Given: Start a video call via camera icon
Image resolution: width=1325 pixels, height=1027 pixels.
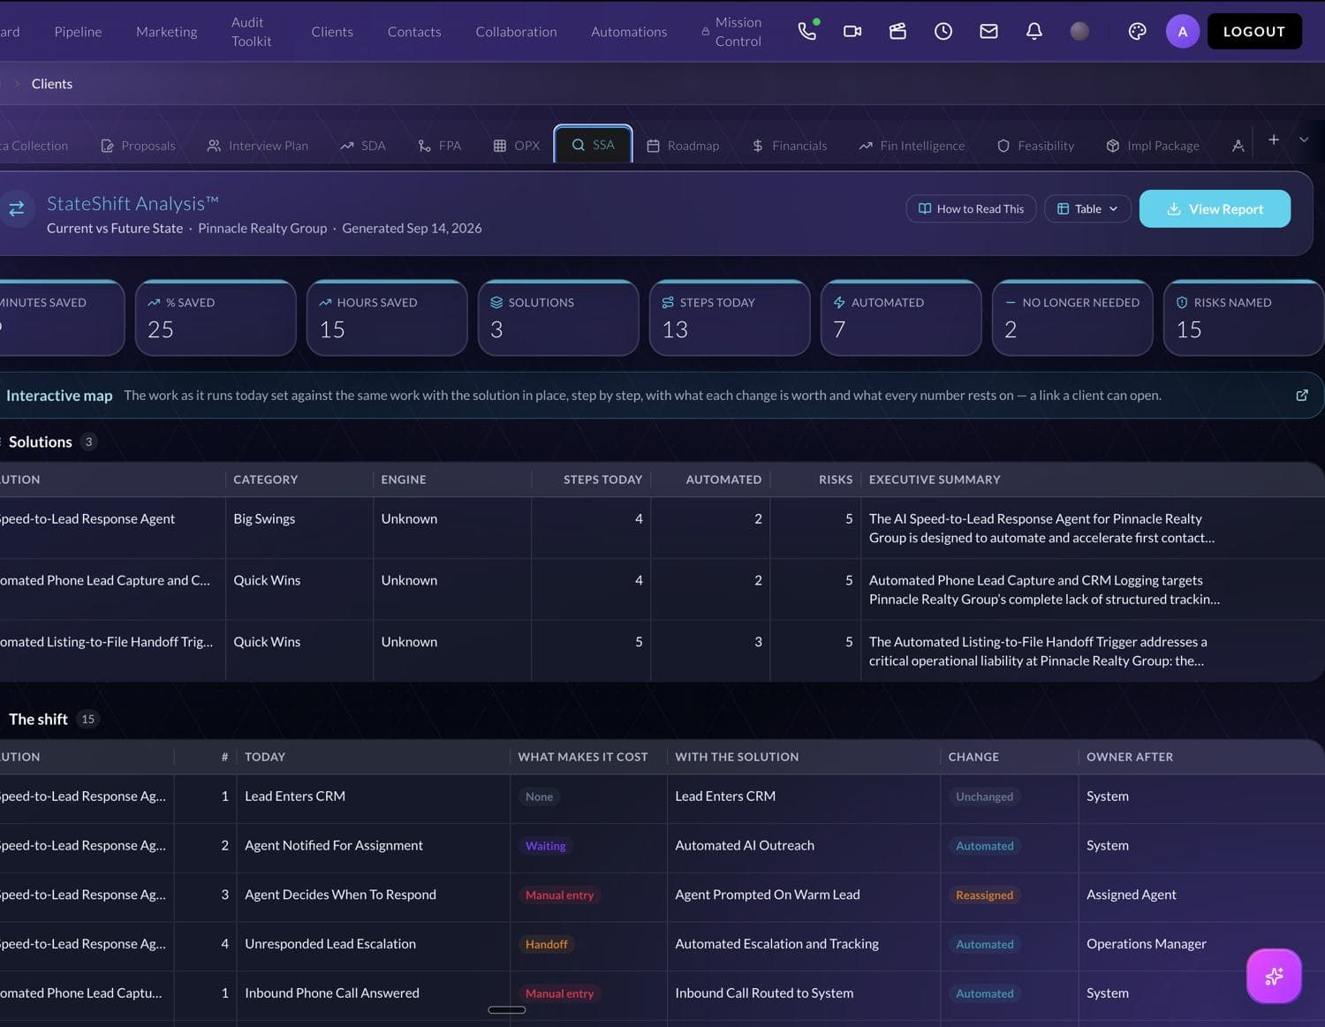Looking at the screenshot, I should coord(852,31).
